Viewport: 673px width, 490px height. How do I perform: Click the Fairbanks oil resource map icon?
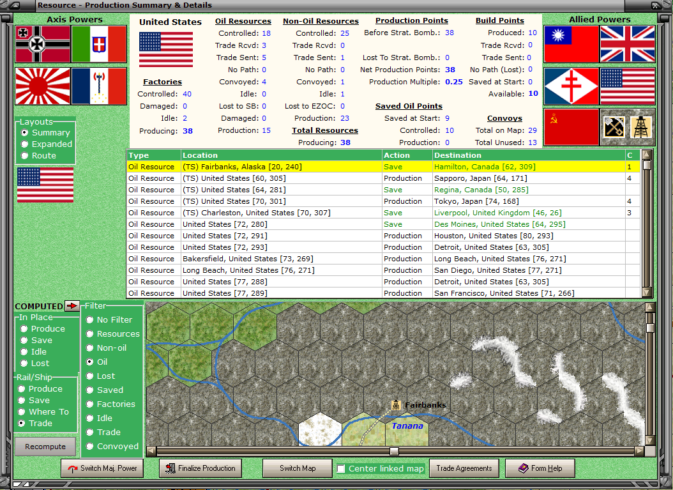[x=396, y=405]
